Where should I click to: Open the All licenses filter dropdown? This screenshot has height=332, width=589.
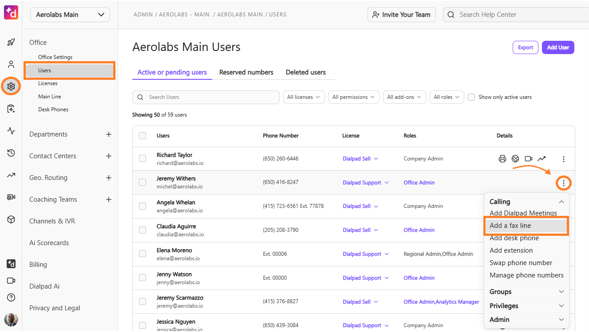click(304, 97)
